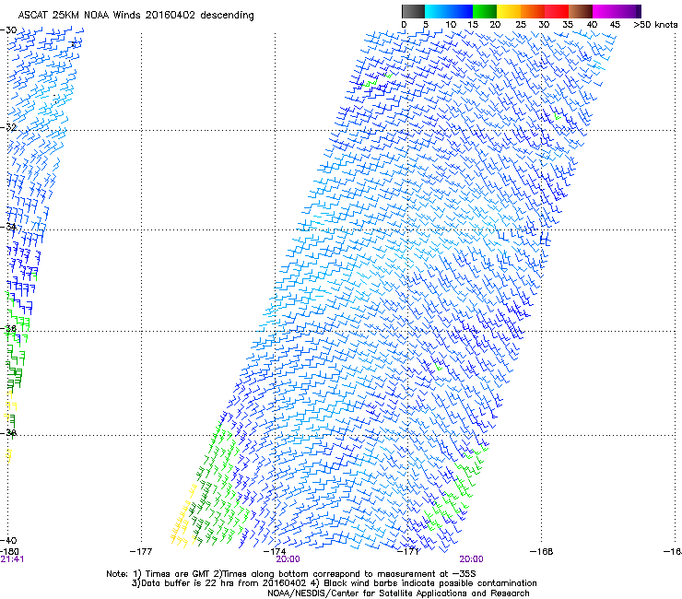The height and width of the screenshot is (599, 682).
Task: Click the '25' legend value
Action: (521, 25)
